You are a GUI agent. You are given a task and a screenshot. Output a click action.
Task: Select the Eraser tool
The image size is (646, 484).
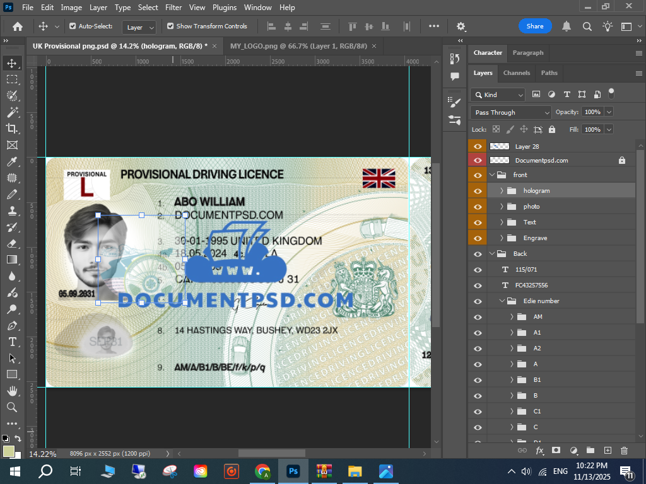point(12,243)
